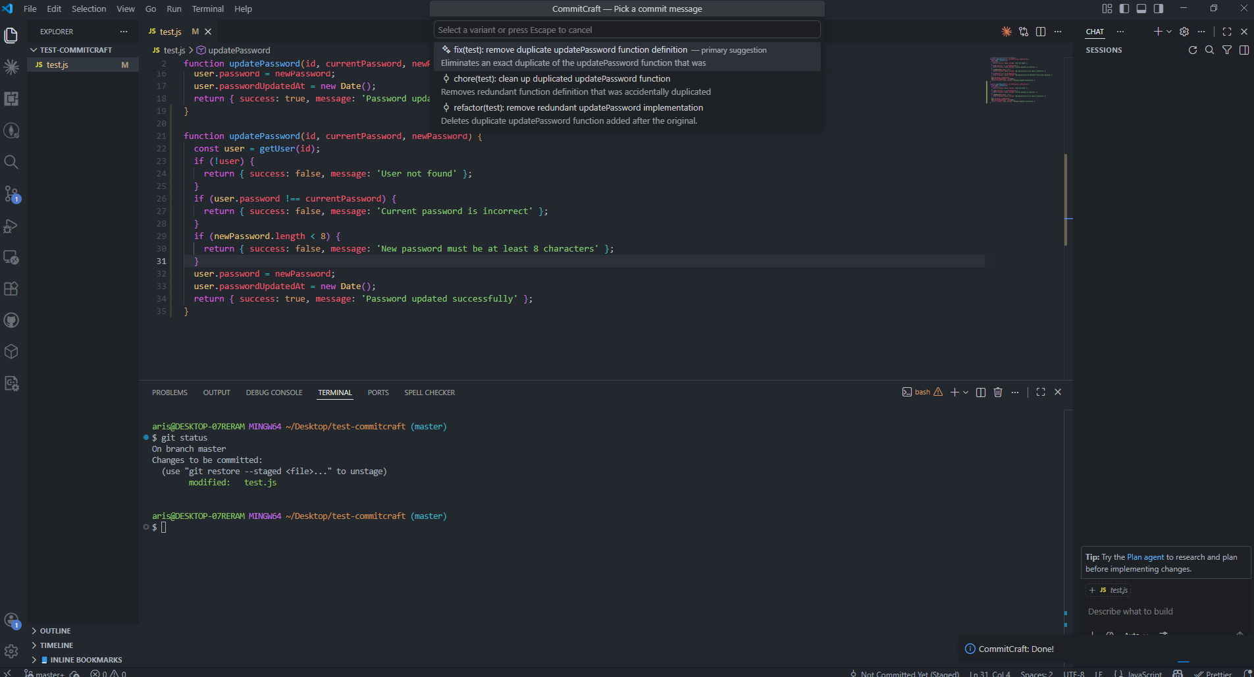Open the Remote Explorer view
Image resolution: width=1254 pixels, height=677 pixels.
click(11, 257)
